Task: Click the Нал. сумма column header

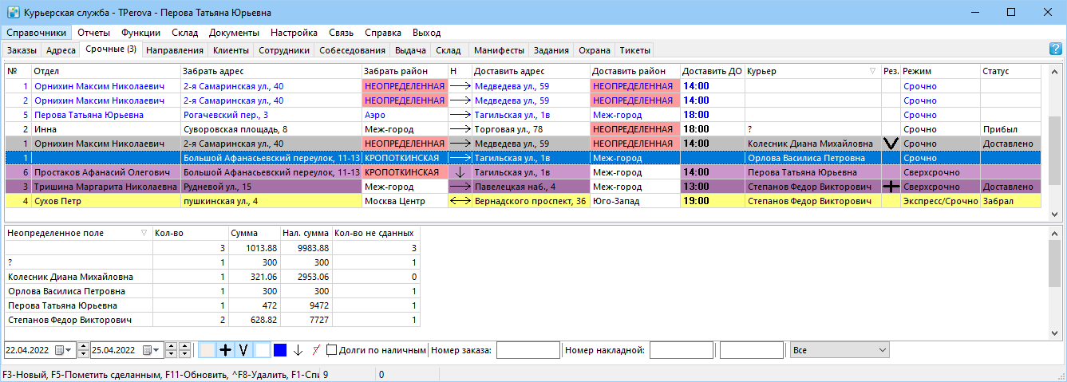Action: [306, 233]
